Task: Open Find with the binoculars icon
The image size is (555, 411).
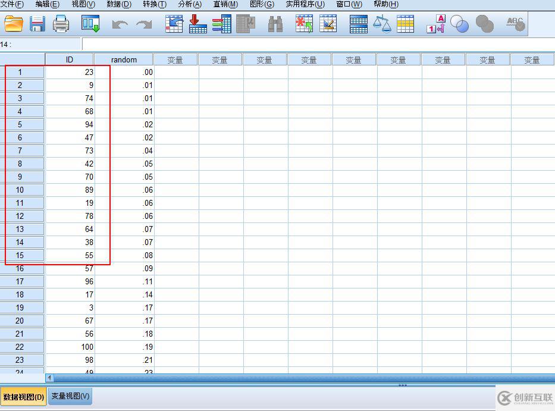Action: 275,24
